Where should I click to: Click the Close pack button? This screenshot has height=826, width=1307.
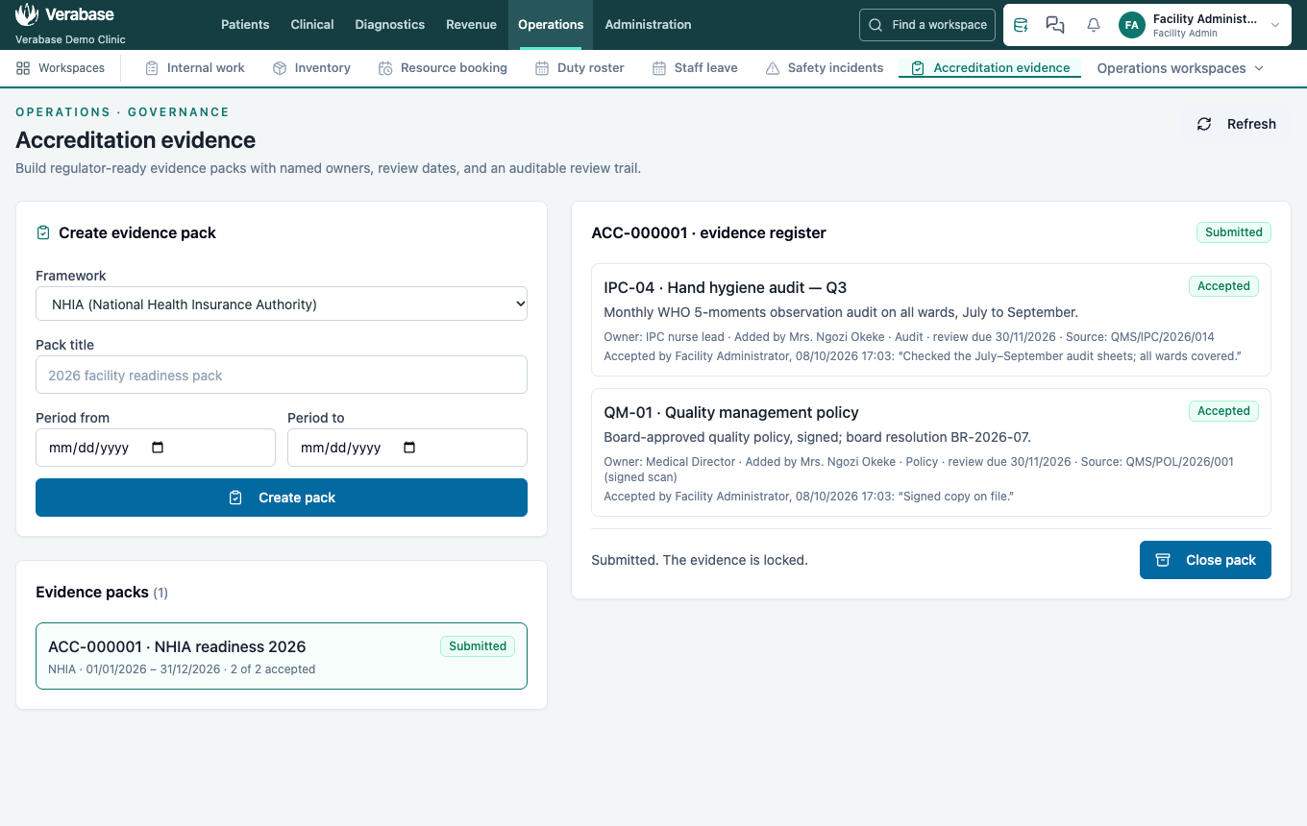pos(1205,560)
